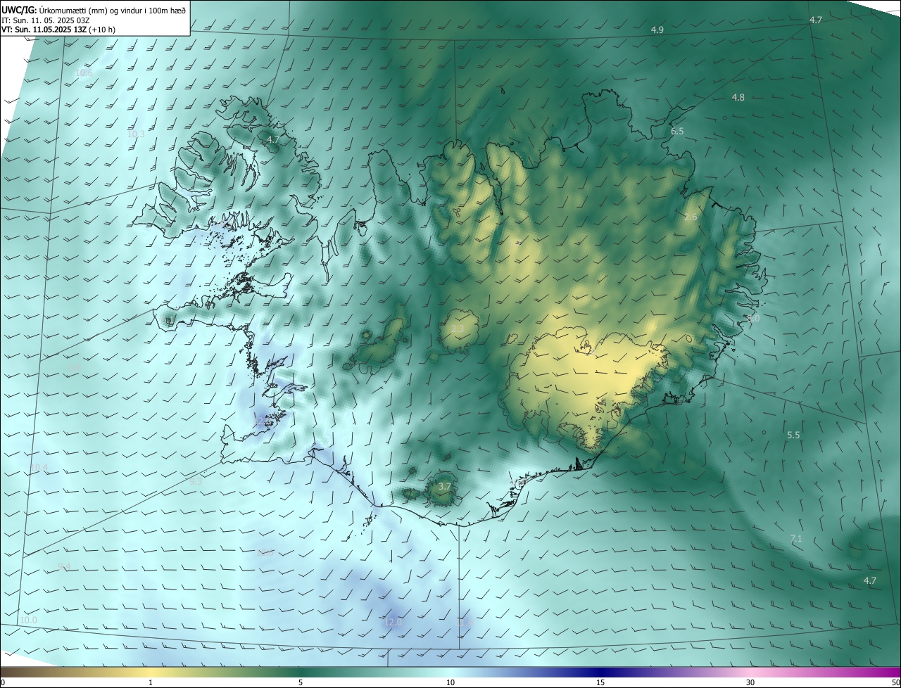The height and width of the screenshot is (688, 901).
Task: Click the 9.3 value label on the map
Action: pyautogui.click(x=196, y=481)
